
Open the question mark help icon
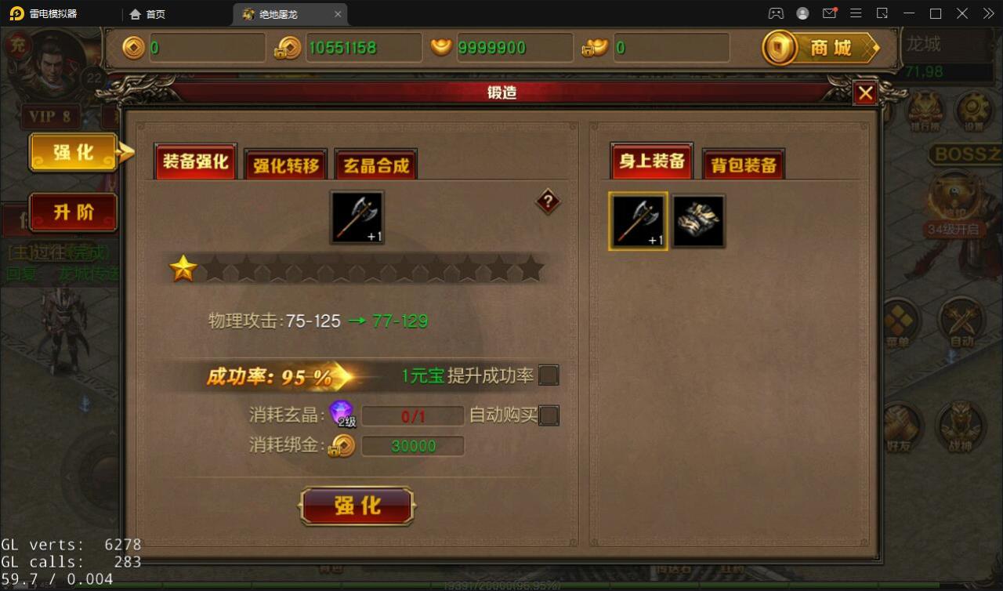548,202
